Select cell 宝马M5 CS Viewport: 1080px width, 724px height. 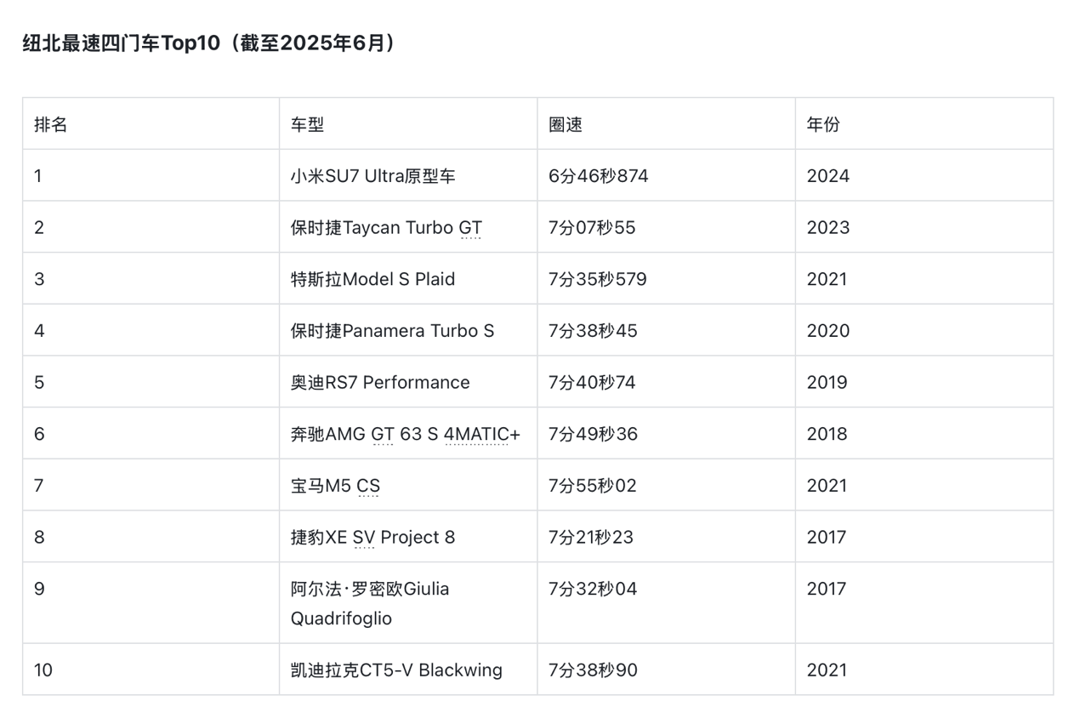pos(408,485)
